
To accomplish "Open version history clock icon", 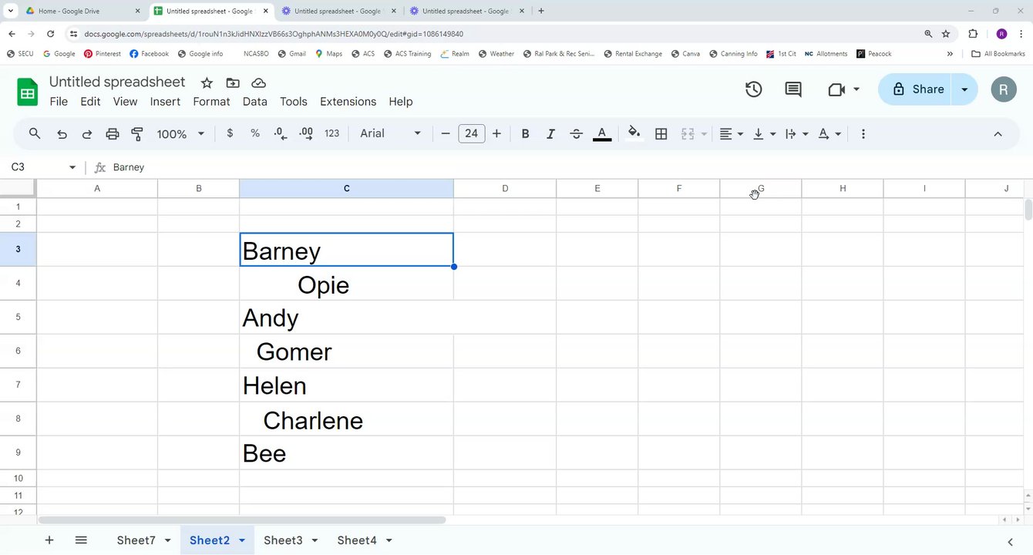I will click(754, 89).
